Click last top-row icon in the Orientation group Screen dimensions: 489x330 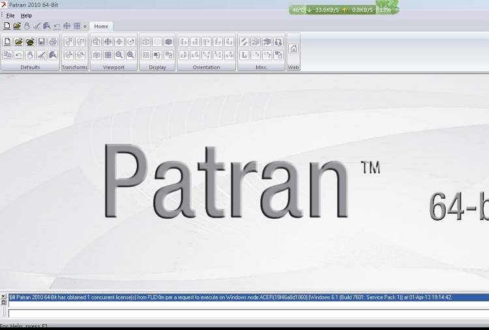(x=229, y=42)
